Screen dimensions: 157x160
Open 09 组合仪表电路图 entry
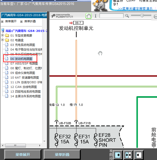coord(23,73)
